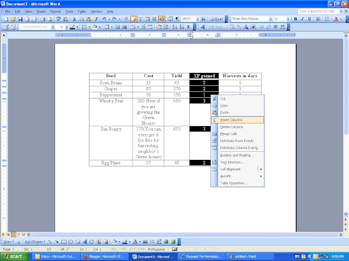Viewport: 349px width, 261px height.
Task: Click the Border Color pen swatch
Action: click(x=73, y=27)
